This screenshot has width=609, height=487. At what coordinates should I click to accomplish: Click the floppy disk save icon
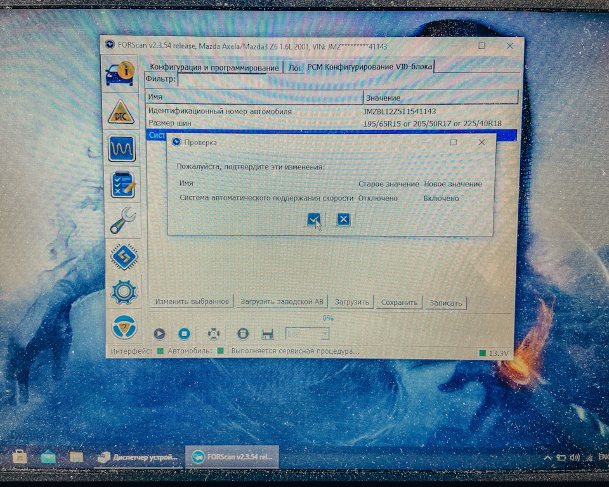[x=267, y=334]
